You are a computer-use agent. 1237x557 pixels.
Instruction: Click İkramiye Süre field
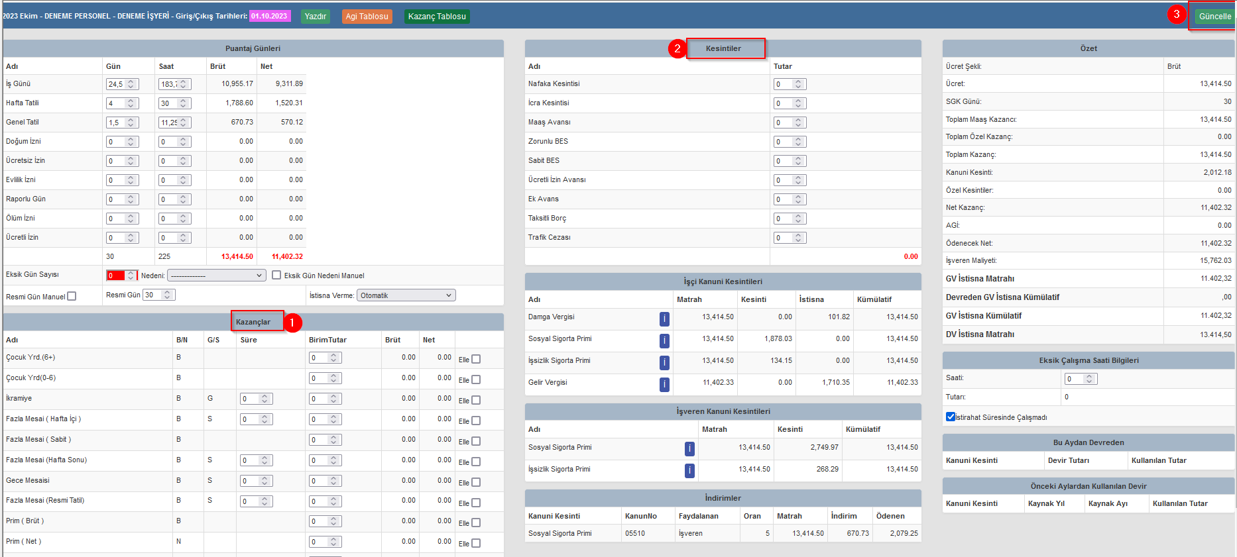257,399
